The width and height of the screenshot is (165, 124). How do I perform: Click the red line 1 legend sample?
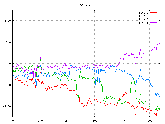coord(153,13)
